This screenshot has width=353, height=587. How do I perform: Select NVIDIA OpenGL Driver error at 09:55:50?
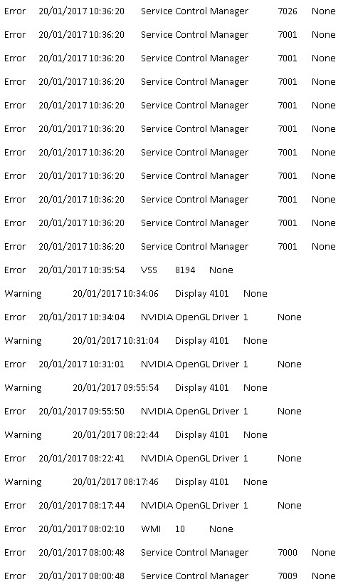point(153,412)
